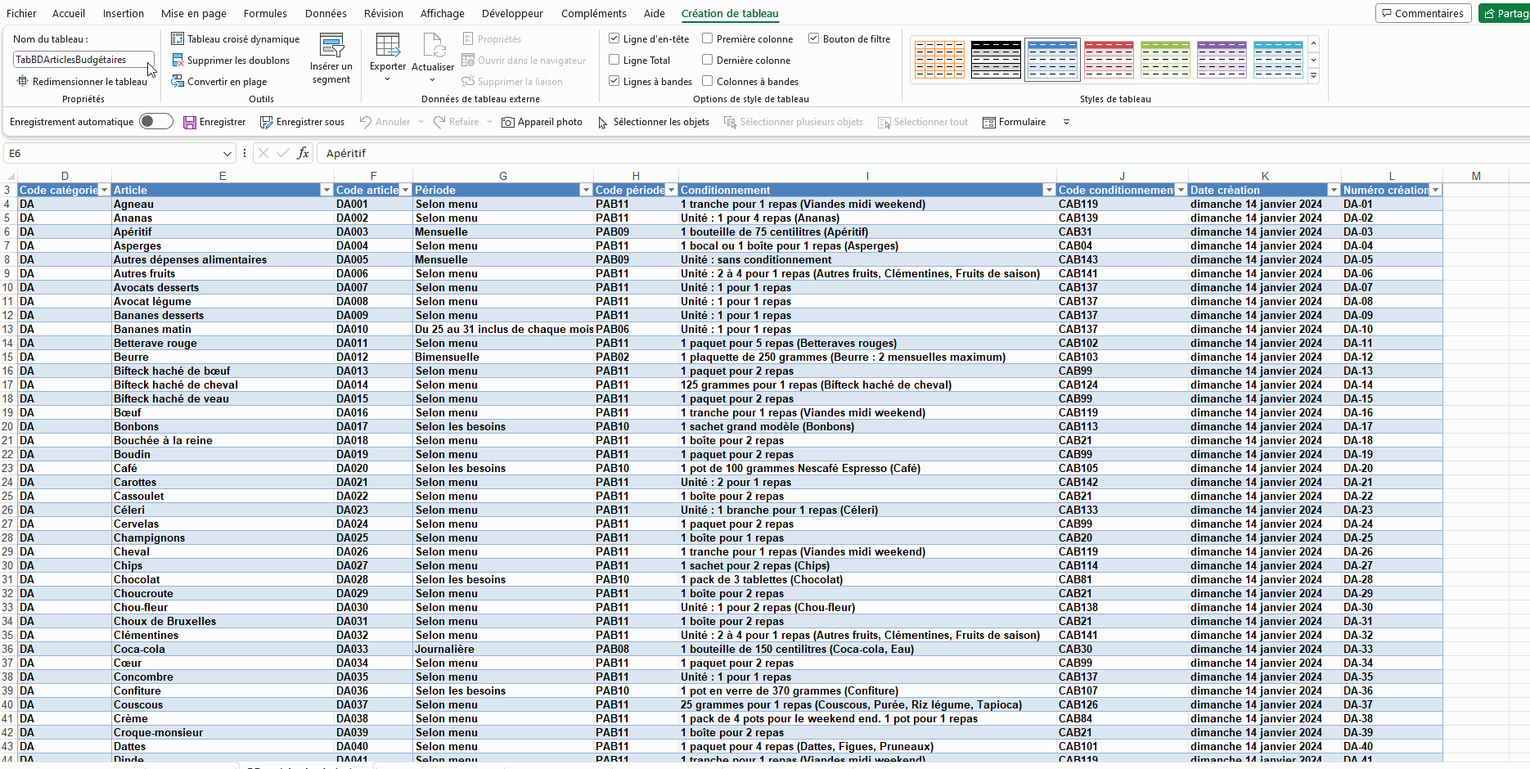The image size is (1530, 769).
Task: Open the Formulaire tool
Action: pyautogui.click(x=1015, y=123)
